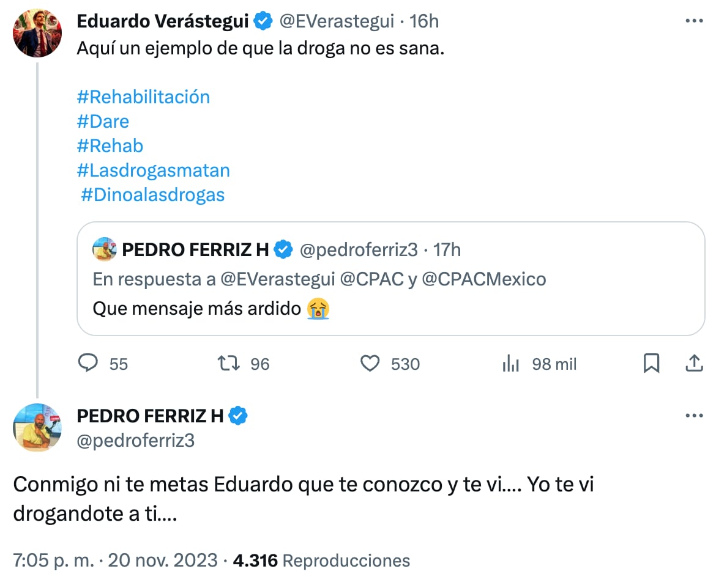The height and width of the screenshot is (577, 716).
Task: Visit the #Dinoalasdrogas hashtag
Action: coord(152,195)
